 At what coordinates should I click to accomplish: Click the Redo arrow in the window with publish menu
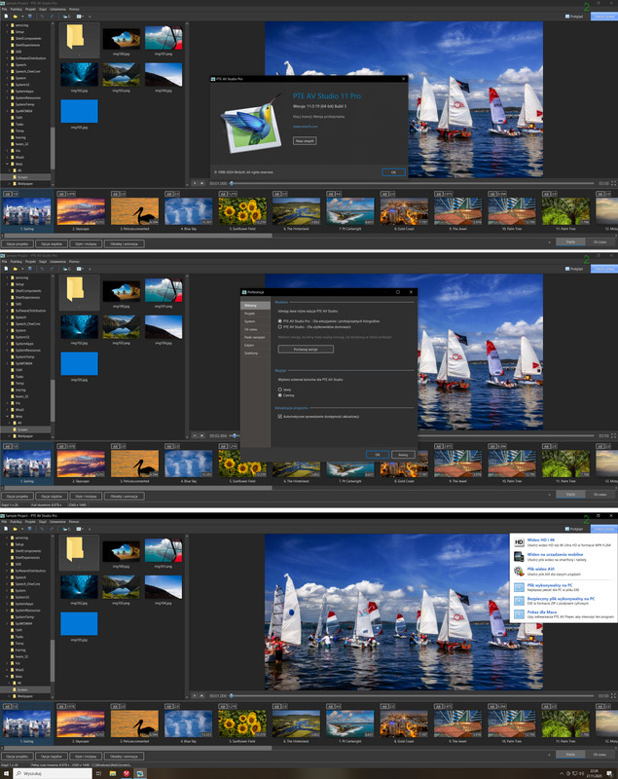(51, 529)
